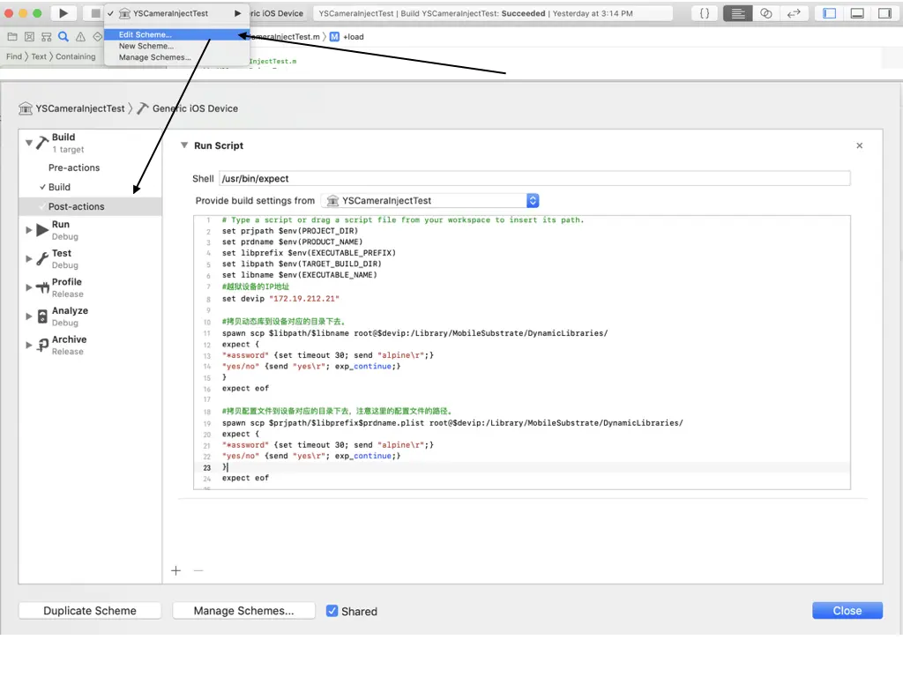Select the Build row with checkmark
This screenshot has height=677, width=903.
coord(90,187)
